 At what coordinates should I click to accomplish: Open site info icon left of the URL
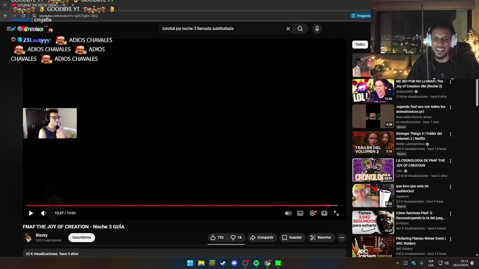[x=34, y=16]
